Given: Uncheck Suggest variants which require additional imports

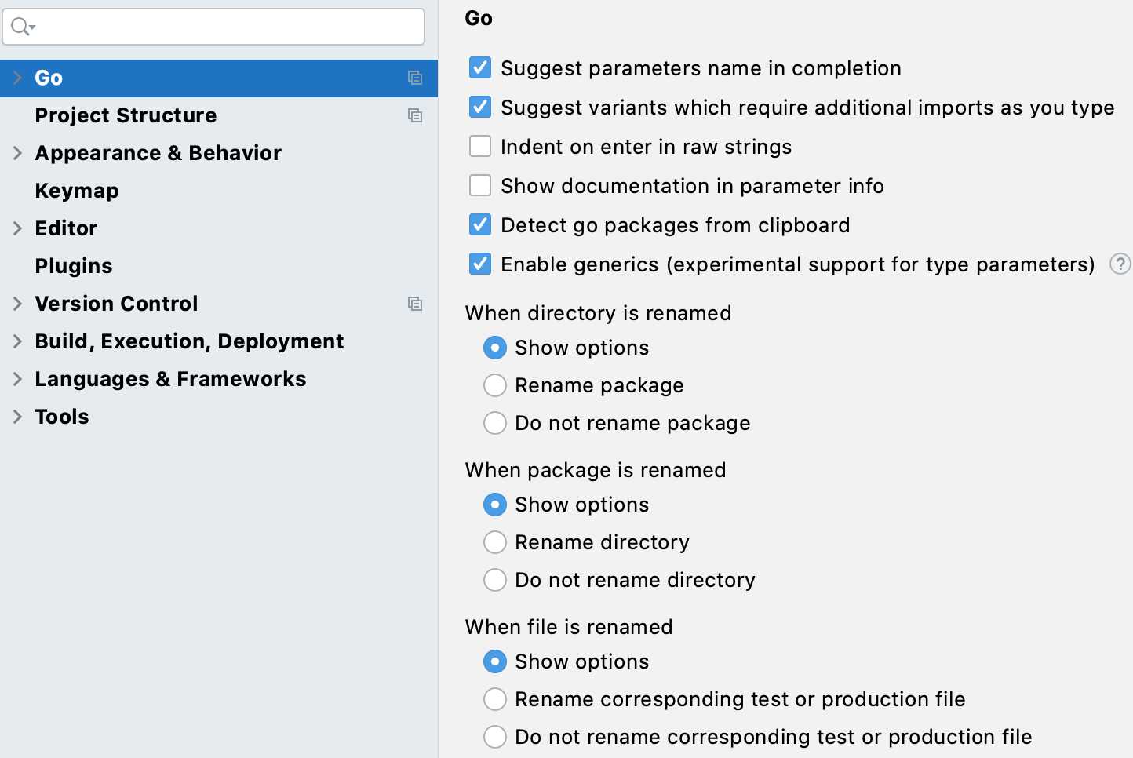Looking at the screenshot, I should point(480,108).
